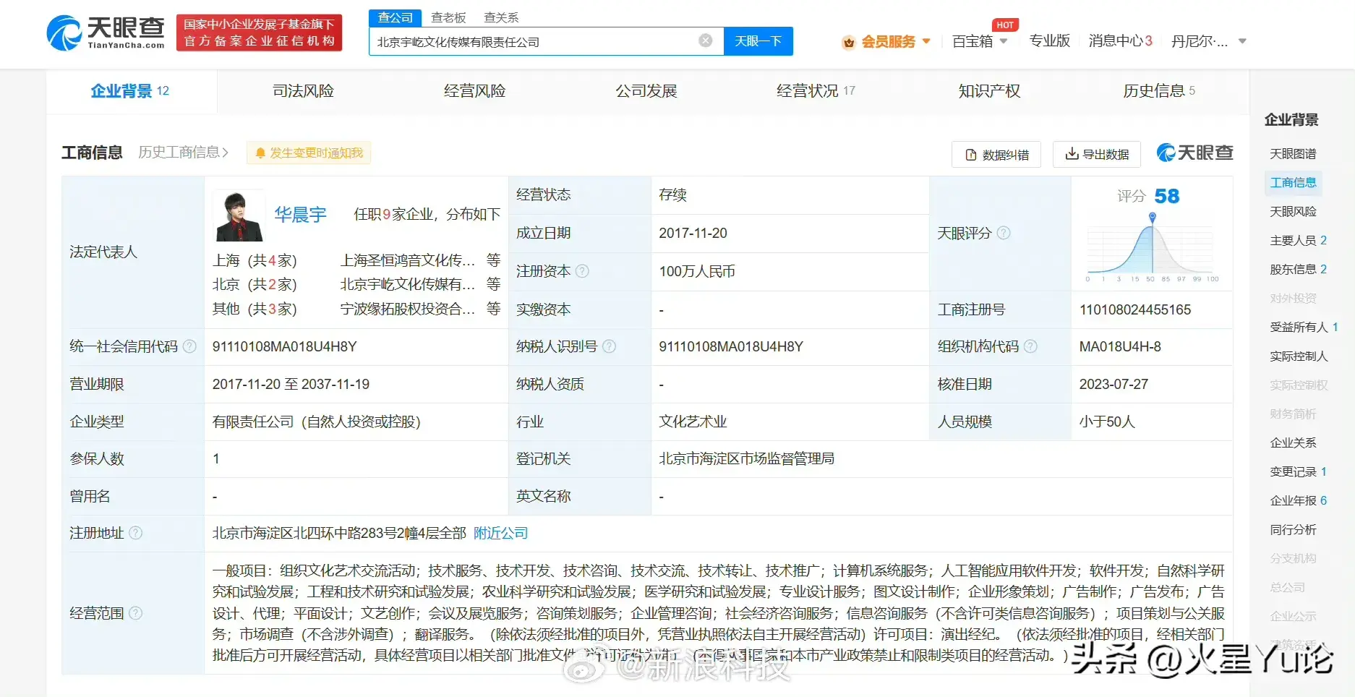This screenshot has height=697, width=1355.
Task: Switch to 知识产权 tab
Action: (989, 91)
